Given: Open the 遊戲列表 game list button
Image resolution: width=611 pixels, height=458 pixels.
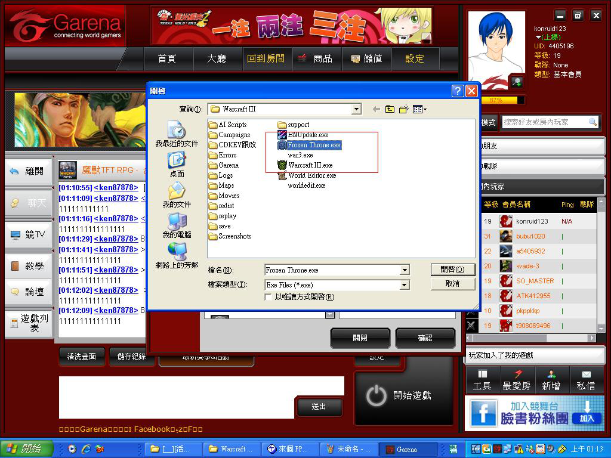Looking at the screenshot, I should coord(29,323).
